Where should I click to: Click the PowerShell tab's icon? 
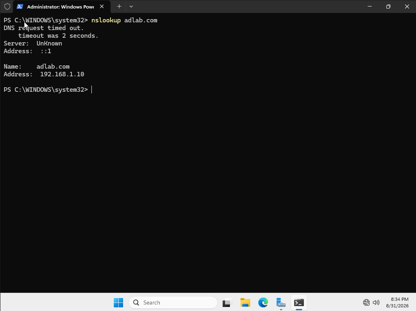tap(20, 6)
